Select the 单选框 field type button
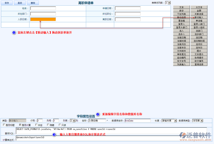 [199, 21]
